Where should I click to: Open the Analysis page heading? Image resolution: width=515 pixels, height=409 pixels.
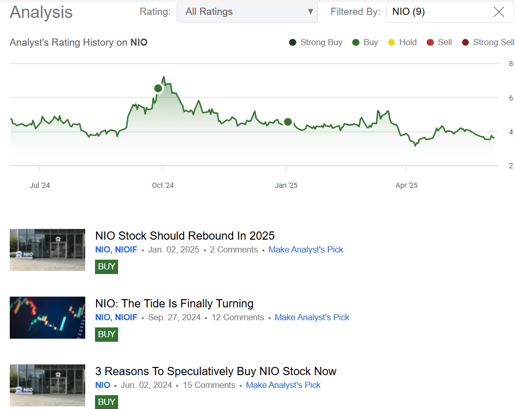click(41, 12)
